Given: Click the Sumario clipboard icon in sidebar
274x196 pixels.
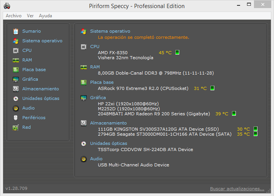Looking at the screenshot, I should [x=16, y=32].
